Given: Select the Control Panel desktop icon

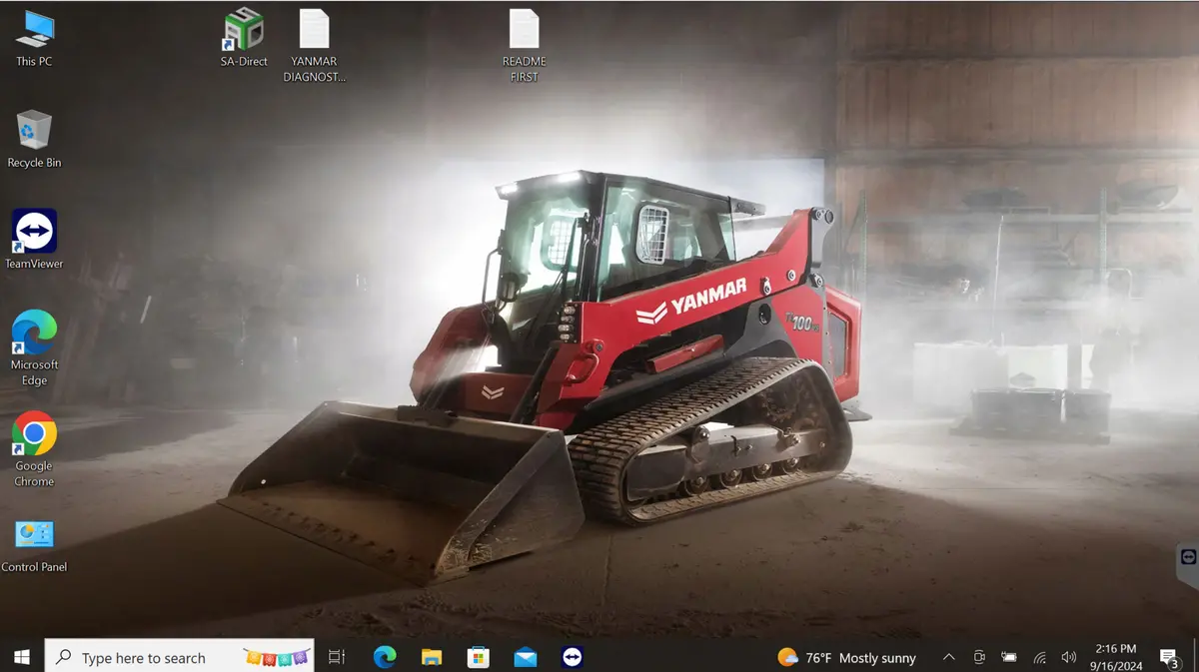Looking at the screenshot, I should point(34,545).
